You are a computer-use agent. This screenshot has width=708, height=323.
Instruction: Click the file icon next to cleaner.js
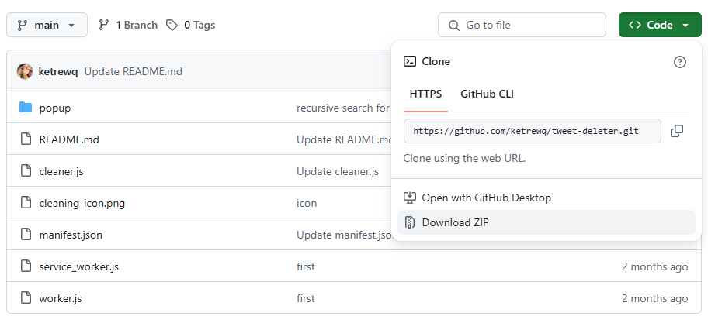[26, 171]
